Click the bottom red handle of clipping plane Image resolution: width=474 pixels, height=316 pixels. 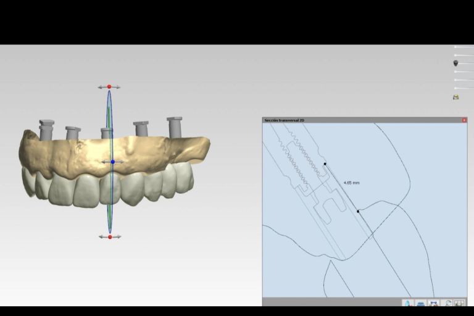pyautogui.click(x=110, y=237)
